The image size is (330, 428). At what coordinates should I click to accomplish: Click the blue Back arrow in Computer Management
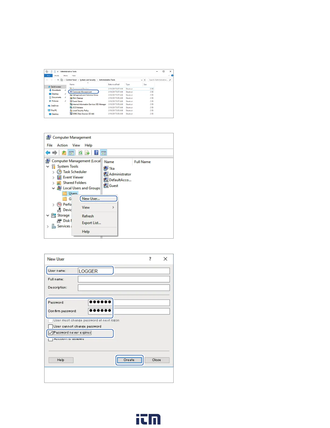coord(48,153)
